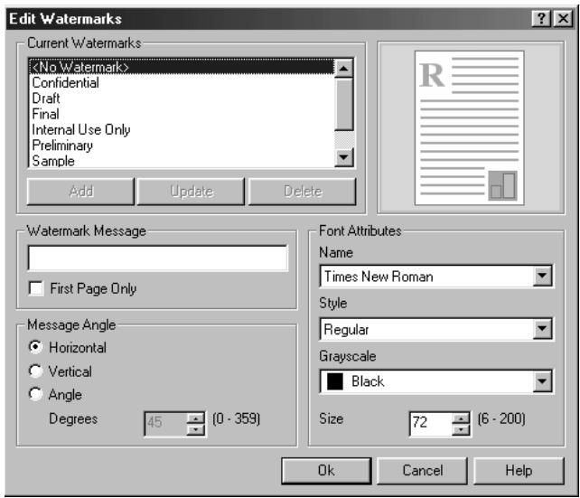580x498 pixels.
Task: Click the page preview thumbnail
Action: click(x=469, y=128)
